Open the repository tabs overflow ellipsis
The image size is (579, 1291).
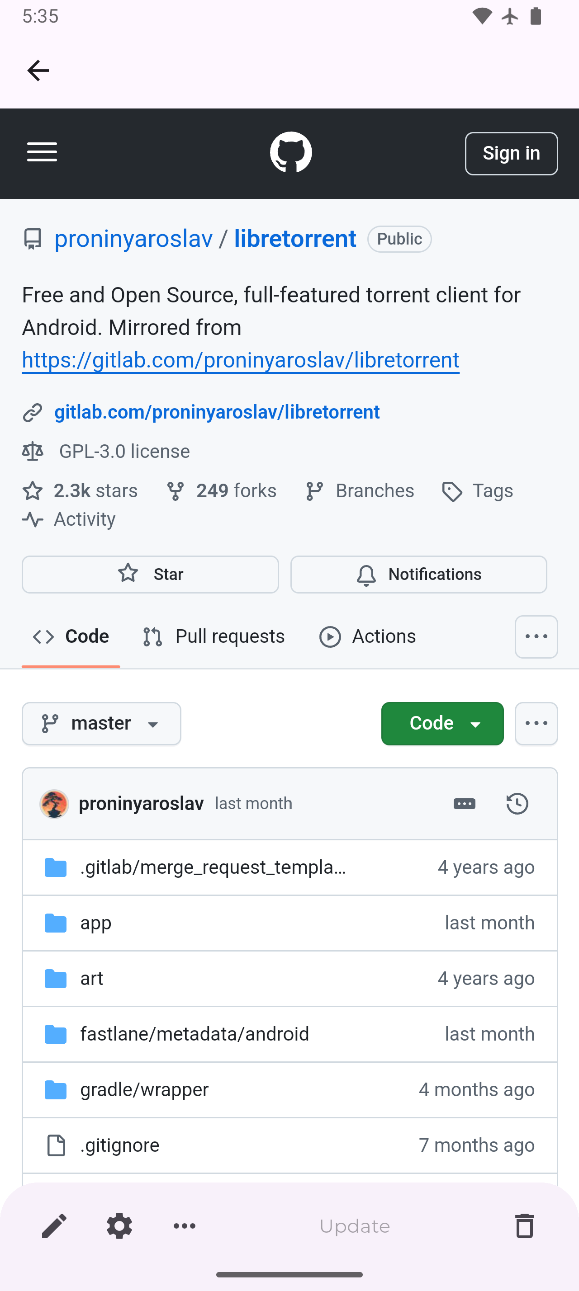536,636
